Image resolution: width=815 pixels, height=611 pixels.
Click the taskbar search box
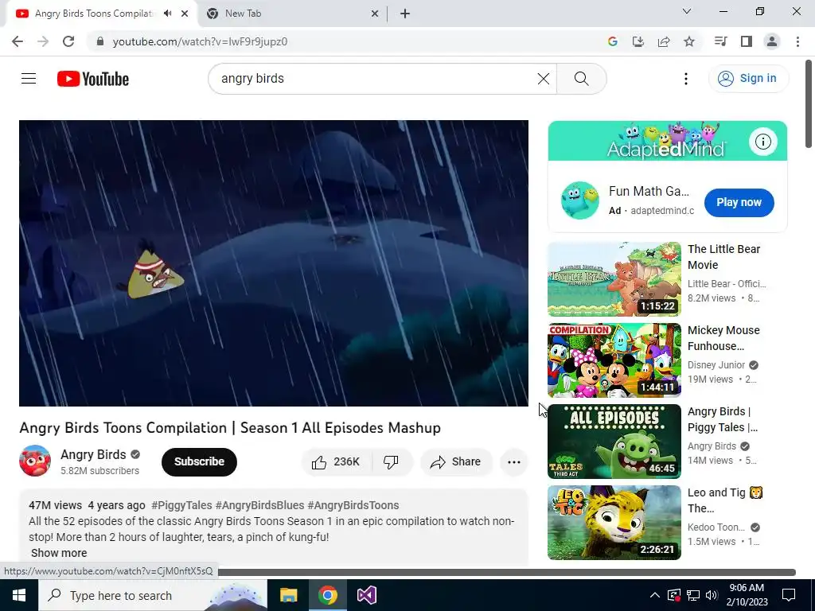(152, 595)
